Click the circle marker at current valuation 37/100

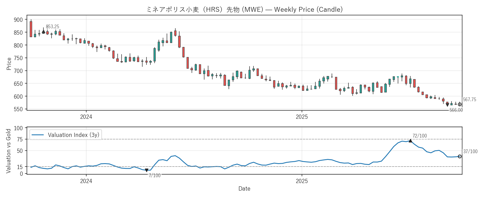pos(460,156)
